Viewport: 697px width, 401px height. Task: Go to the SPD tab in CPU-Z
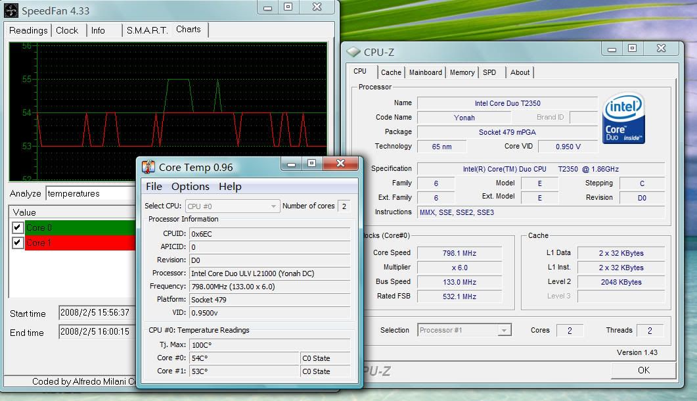tap(489, 72)
